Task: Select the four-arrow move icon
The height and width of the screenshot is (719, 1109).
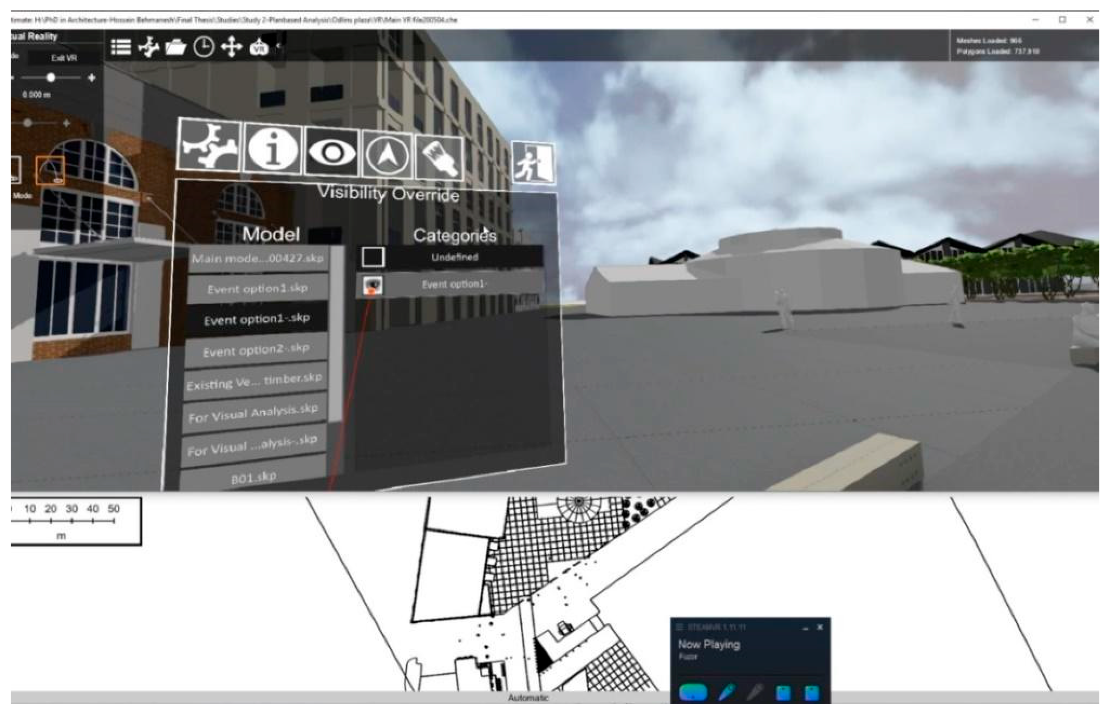Action: coord(231,47)
